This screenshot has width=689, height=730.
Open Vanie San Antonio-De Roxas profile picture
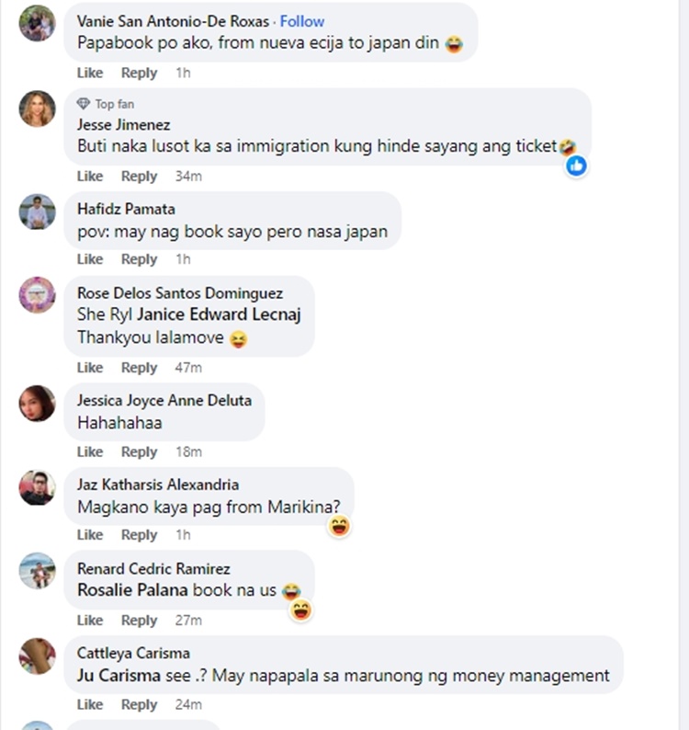click(38, 23)
